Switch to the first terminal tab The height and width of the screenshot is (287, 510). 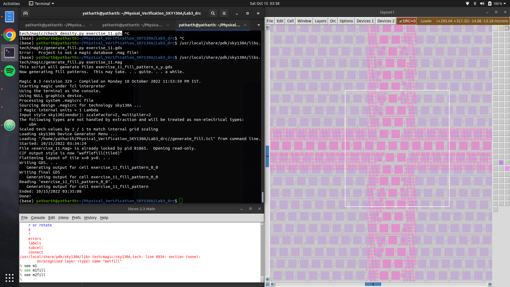pos(55,25)
